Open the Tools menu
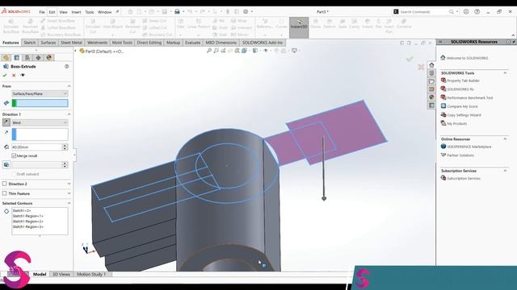Screen dimensions: 517x290 coord(90,12)
